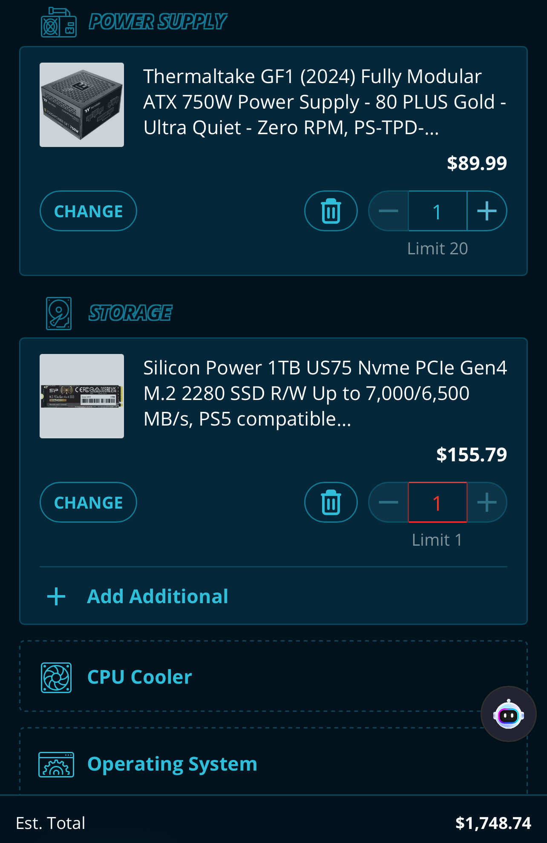
Task: Delete the Silicon Power SSD item
Action: pyautogui.click(x=331, y=502)
